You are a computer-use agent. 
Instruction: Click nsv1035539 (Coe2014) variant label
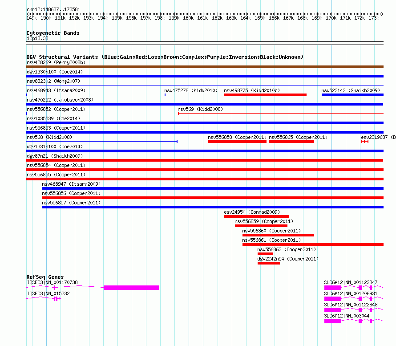tap(53, 118)
